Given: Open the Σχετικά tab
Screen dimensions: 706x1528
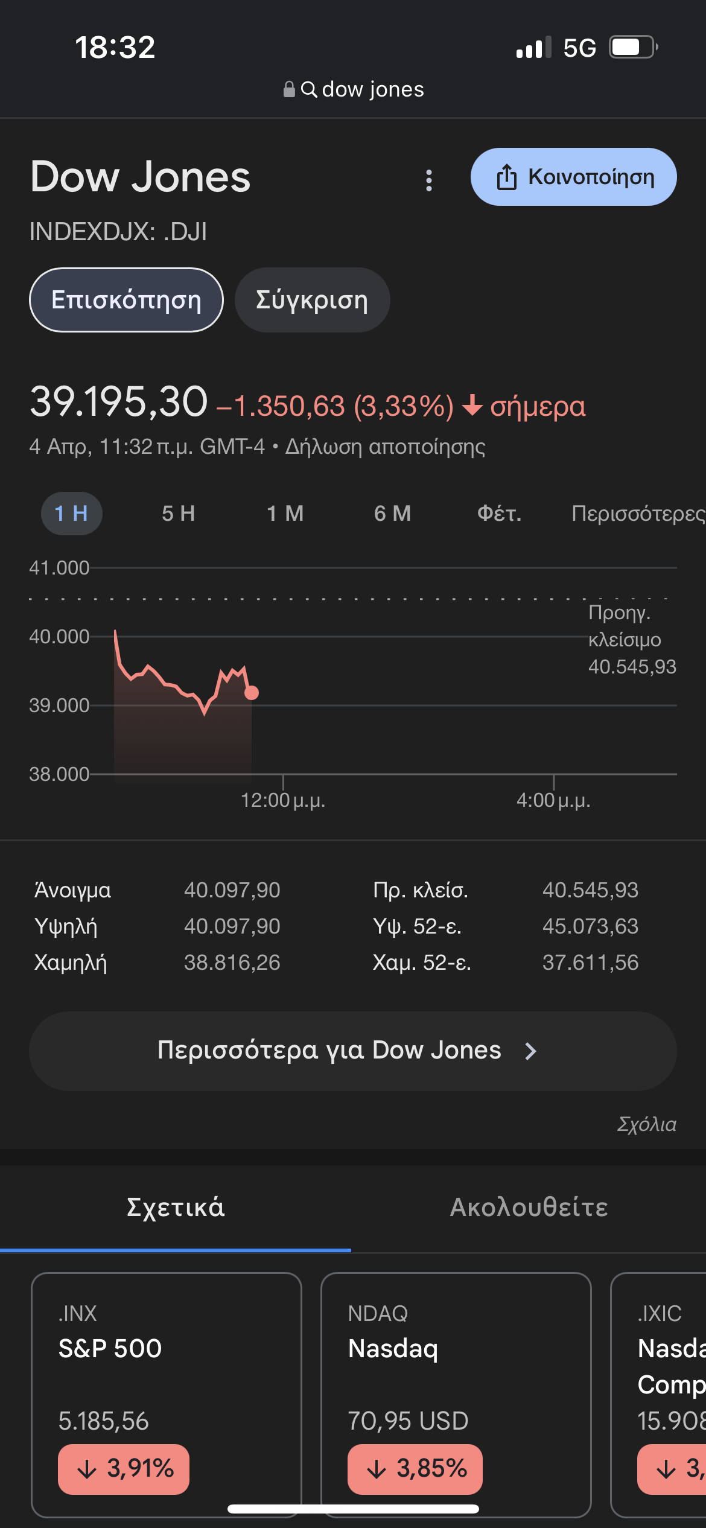Looking at the screenshot, I should 176,1208.
